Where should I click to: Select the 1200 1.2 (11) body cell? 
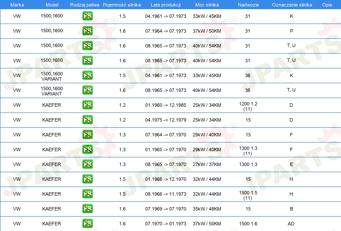(248, 106)
